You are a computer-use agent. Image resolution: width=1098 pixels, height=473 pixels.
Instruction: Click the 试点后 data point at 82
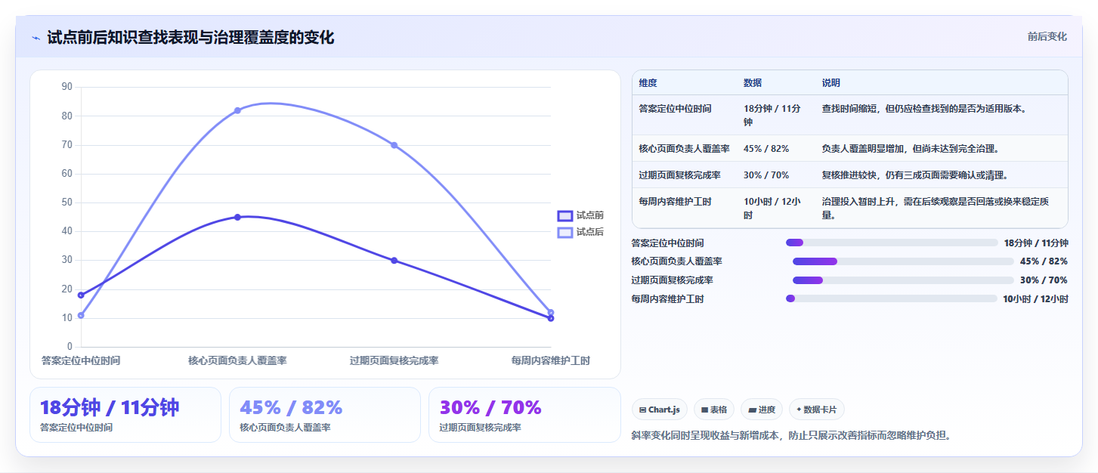[237, 110]
